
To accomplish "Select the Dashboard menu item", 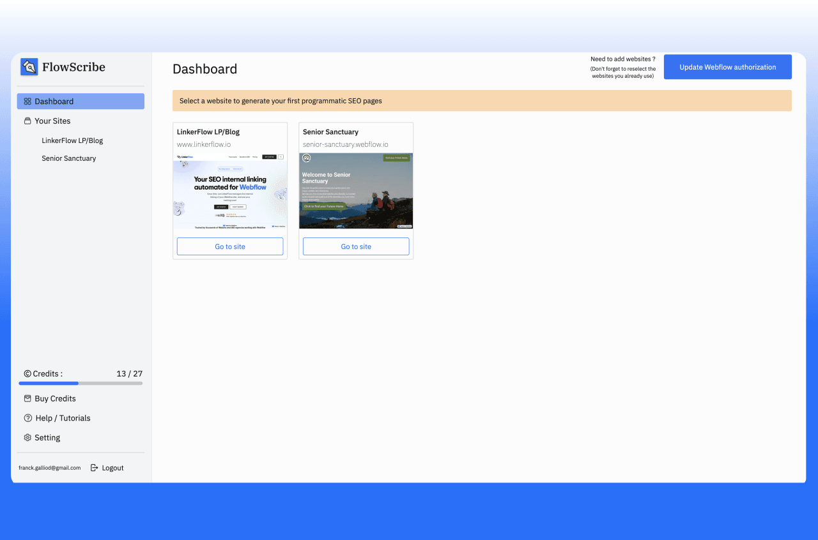I will pyautogui.click(x=81, y=101).
